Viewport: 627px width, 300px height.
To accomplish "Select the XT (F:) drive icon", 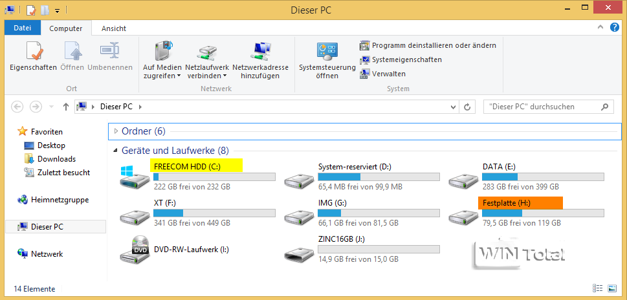I will click(135, 217).
